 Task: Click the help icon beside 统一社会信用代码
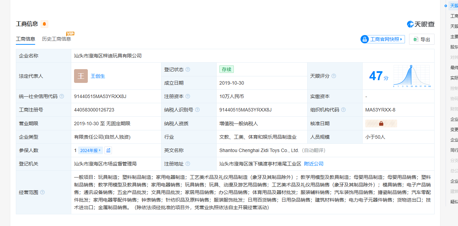click(x=62, y=96)
